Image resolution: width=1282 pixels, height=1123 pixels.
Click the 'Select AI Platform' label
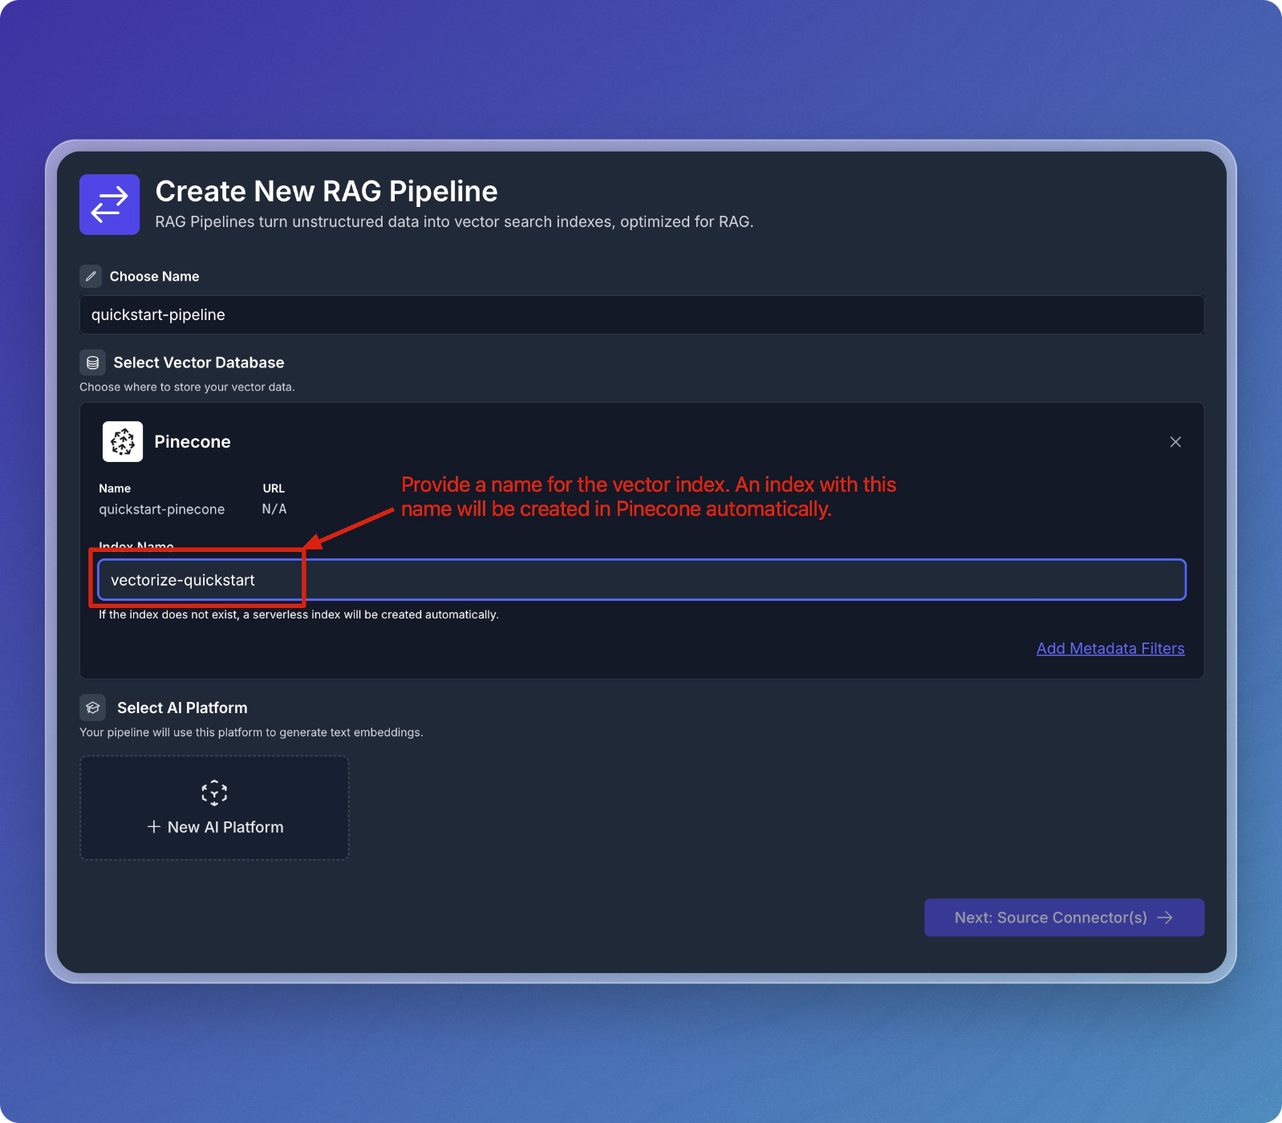(x=182, y=707)
